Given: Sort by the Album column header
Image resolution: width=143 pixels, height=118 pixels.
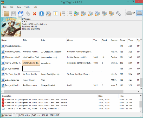Looking at the screenshot, I should pos(80,40).
